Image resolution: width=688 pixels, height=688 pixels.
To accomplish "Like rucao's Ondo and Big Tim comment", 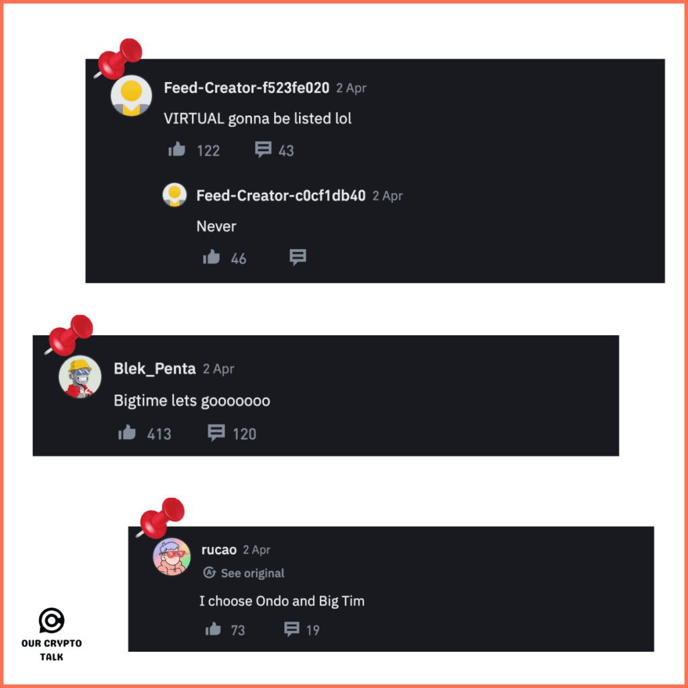I will [x=213, y=629].
